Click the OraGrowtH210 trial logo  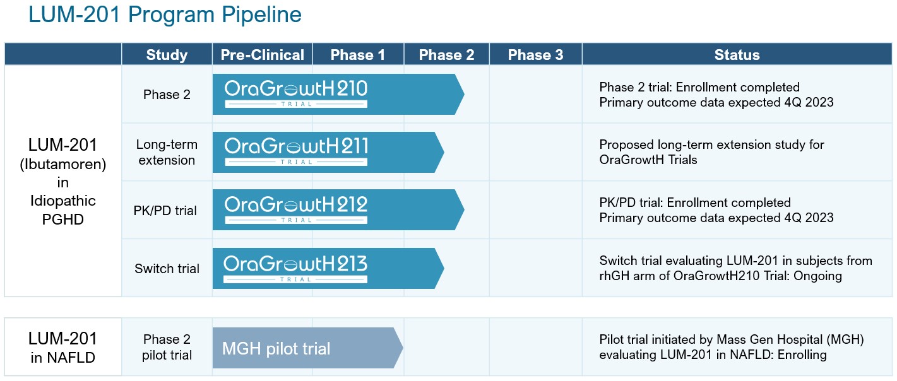coord(296,93)
